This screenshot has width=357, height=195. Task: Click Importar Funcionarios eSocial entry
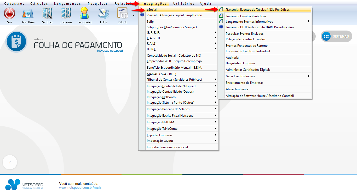point(167,147)
